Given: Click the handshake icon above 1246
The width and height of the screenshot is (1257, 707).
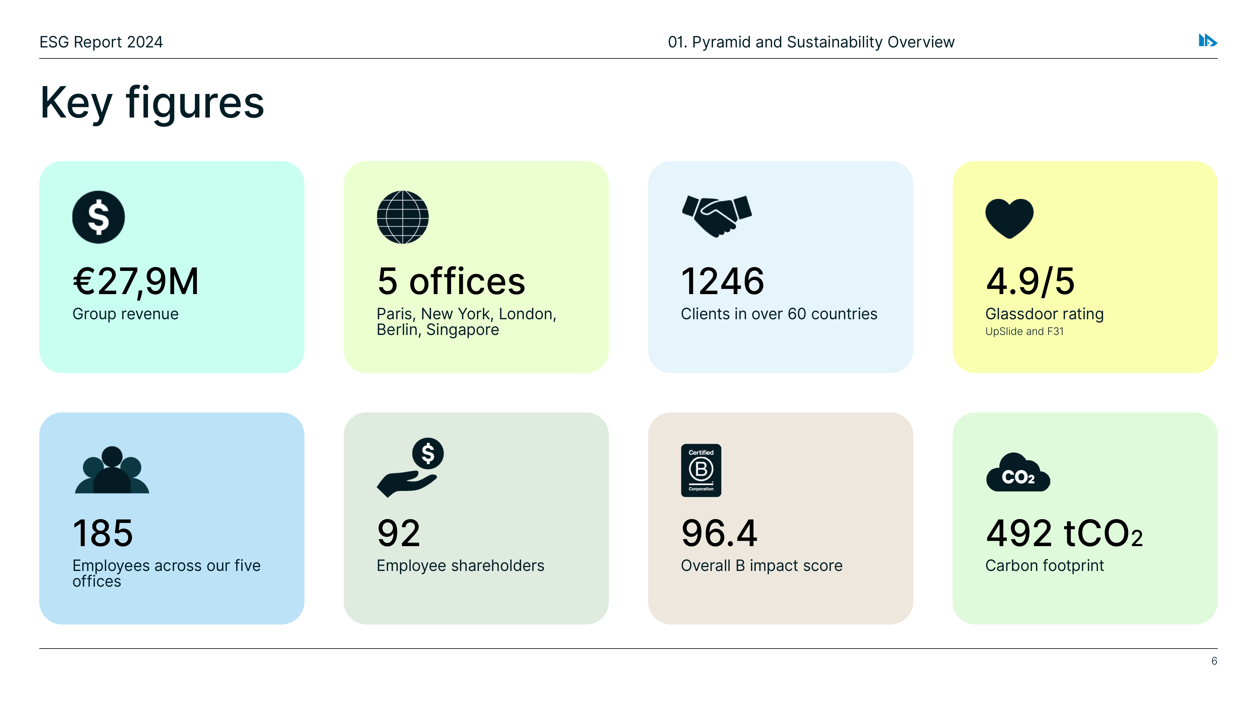Looking at the screenshot, I should [717, 216].
